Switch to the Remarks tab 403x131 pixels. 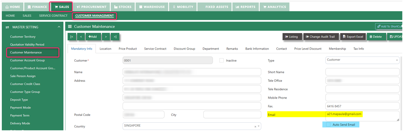click(232, 48)
